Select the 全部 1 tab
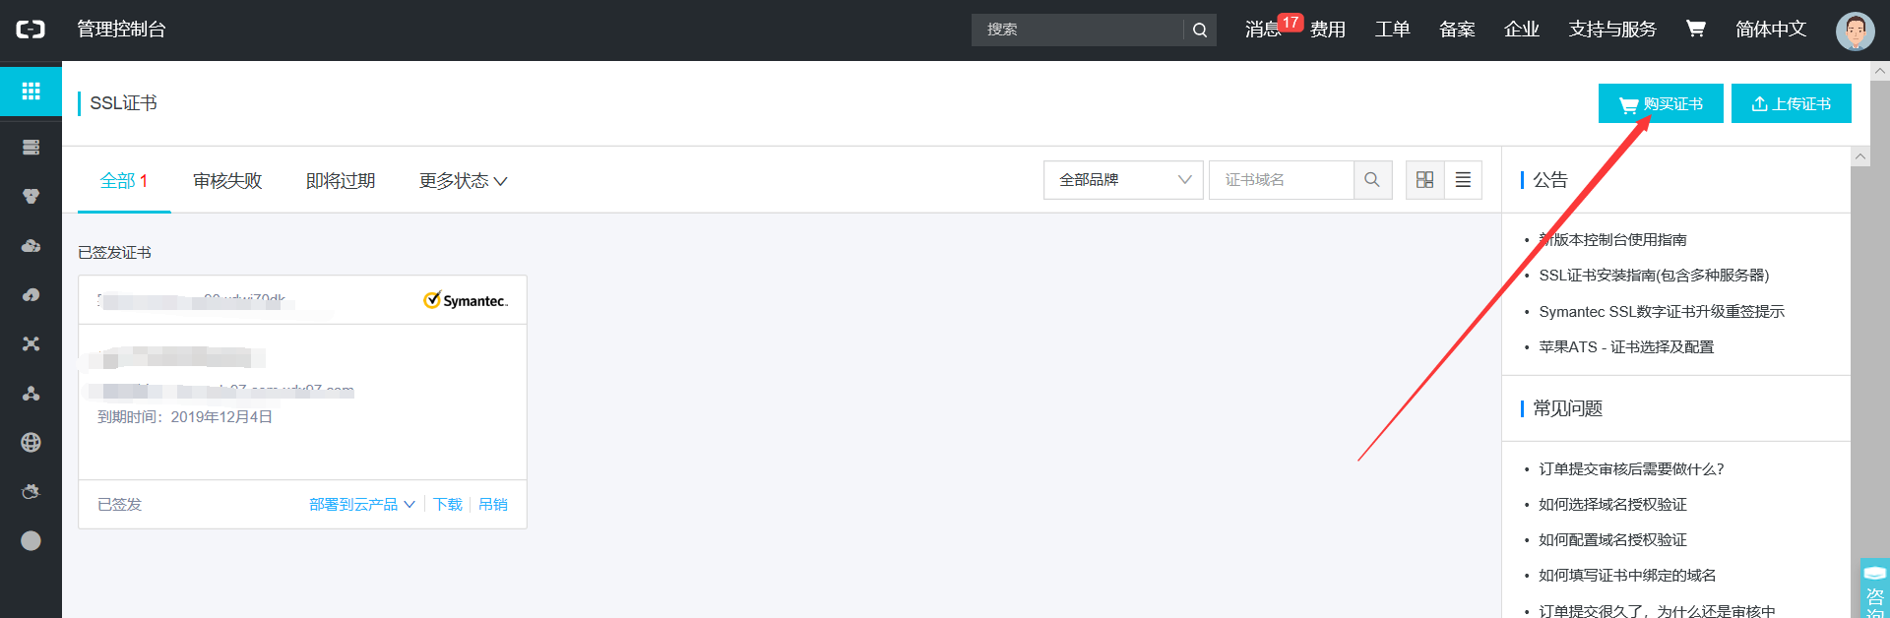The image size is (1890, 618). coord(124,181)
